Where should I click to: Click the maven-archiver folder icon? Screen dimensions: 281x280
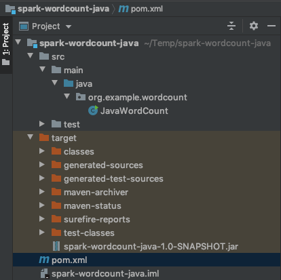(56, 192)
